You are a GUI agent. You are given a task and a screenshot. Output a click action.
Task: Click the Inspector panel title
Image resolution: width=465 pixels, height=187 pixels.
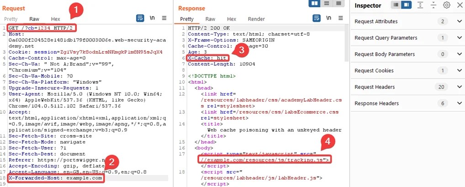tap(368, 5)
